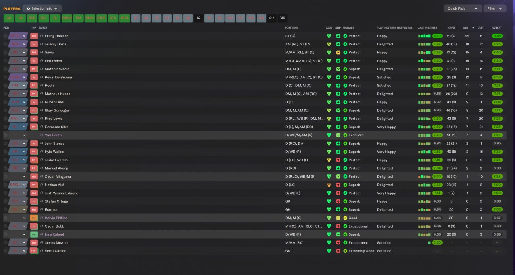Select the STCL position slot
Screen dimensions: 515x275
coord(125,18)
